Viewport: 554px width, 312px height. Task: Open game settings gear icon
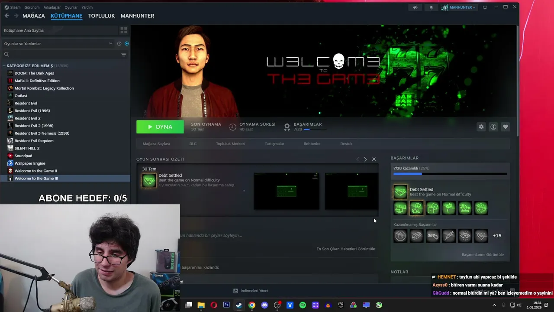coord(481,127)
